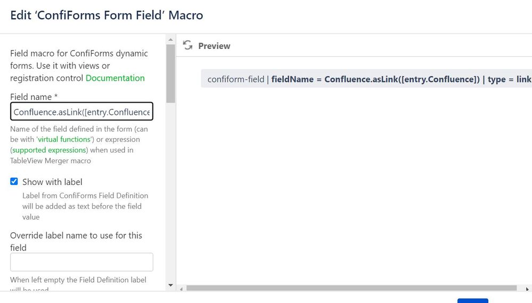The width and height of the screenshot is (532, 303).
Task: Refresh the macro preview
Action: [x=187, y=45]
